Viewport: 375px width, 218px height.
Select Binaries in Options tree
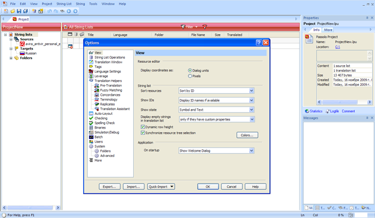click(100, 127)
